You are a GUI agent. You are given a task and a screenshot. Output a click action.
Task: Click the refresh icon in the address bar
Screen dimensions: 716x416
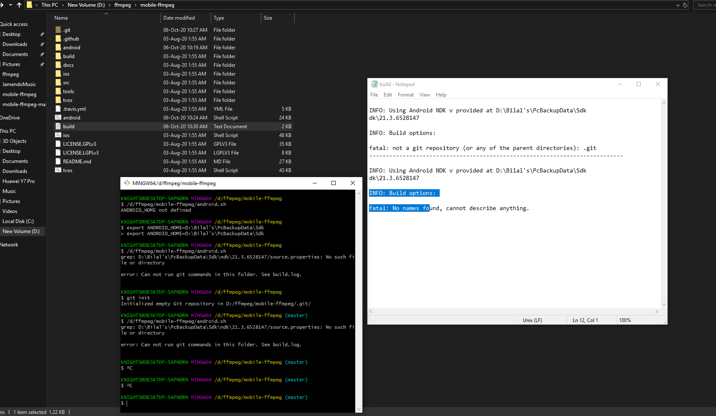(685, 5)
